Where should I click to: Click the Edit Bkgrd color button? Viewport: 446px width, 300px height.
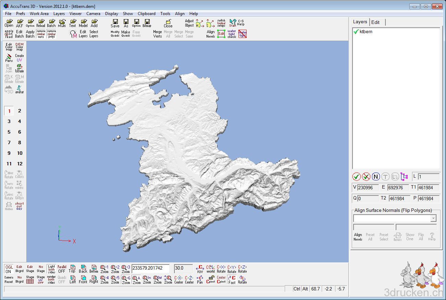(x=20, y=269)
